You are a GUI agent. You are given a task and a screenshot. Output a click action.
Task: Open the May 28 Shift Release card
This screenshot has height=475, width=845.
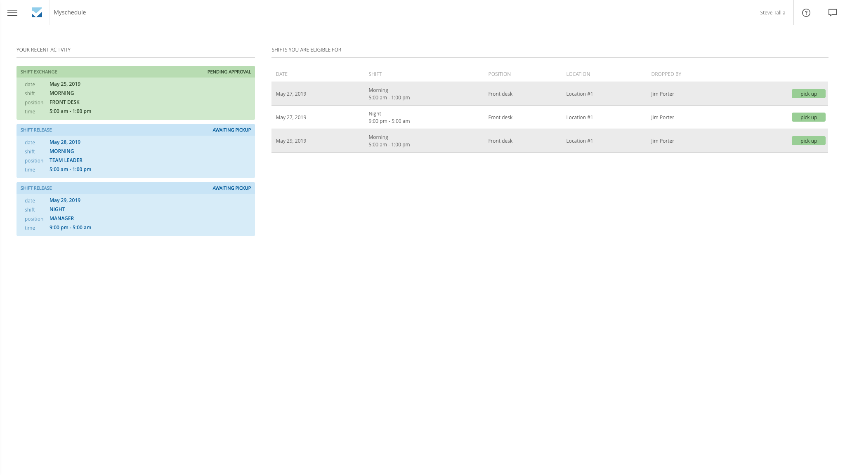coord(135,156)
